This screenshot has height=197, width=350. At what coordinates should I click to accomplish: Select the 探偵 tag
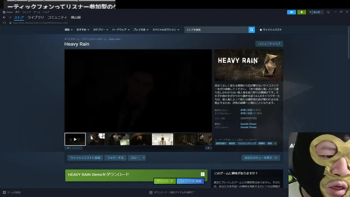point(270,143)
